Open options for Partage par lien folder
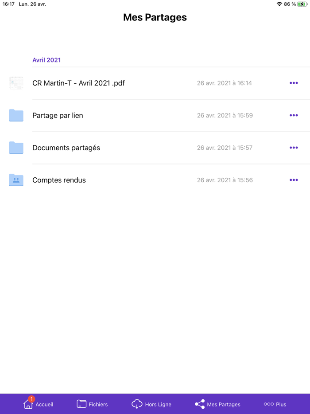 (x=294, y=115)
